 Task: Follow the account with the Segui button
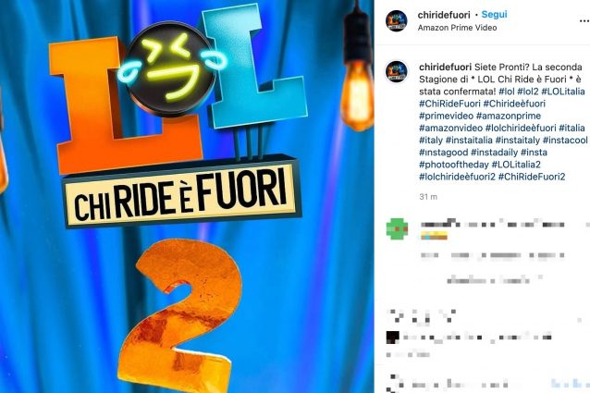tap(495, 14)
